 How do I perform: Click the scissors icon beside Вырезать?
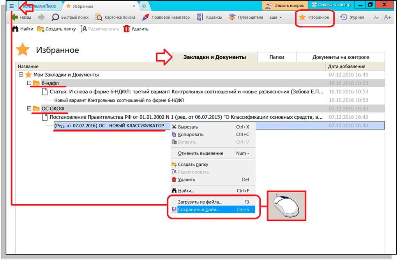(x=174, y=127)
